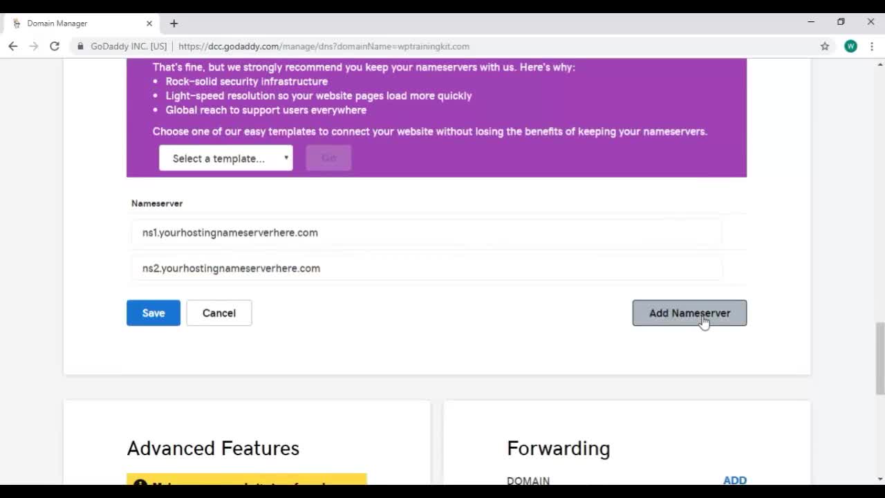Cancel the nameserver changes

(218, 313)
